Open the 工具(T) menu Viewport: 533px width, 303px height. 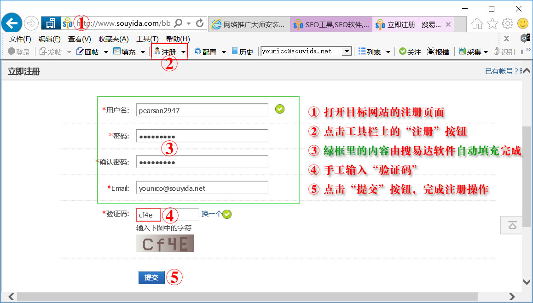pyautogui.click(x=148, y=39)
